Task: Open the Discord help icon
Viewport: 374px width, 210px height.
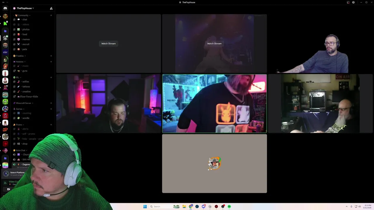Action: pyautogui.click(x=353, y=2)
